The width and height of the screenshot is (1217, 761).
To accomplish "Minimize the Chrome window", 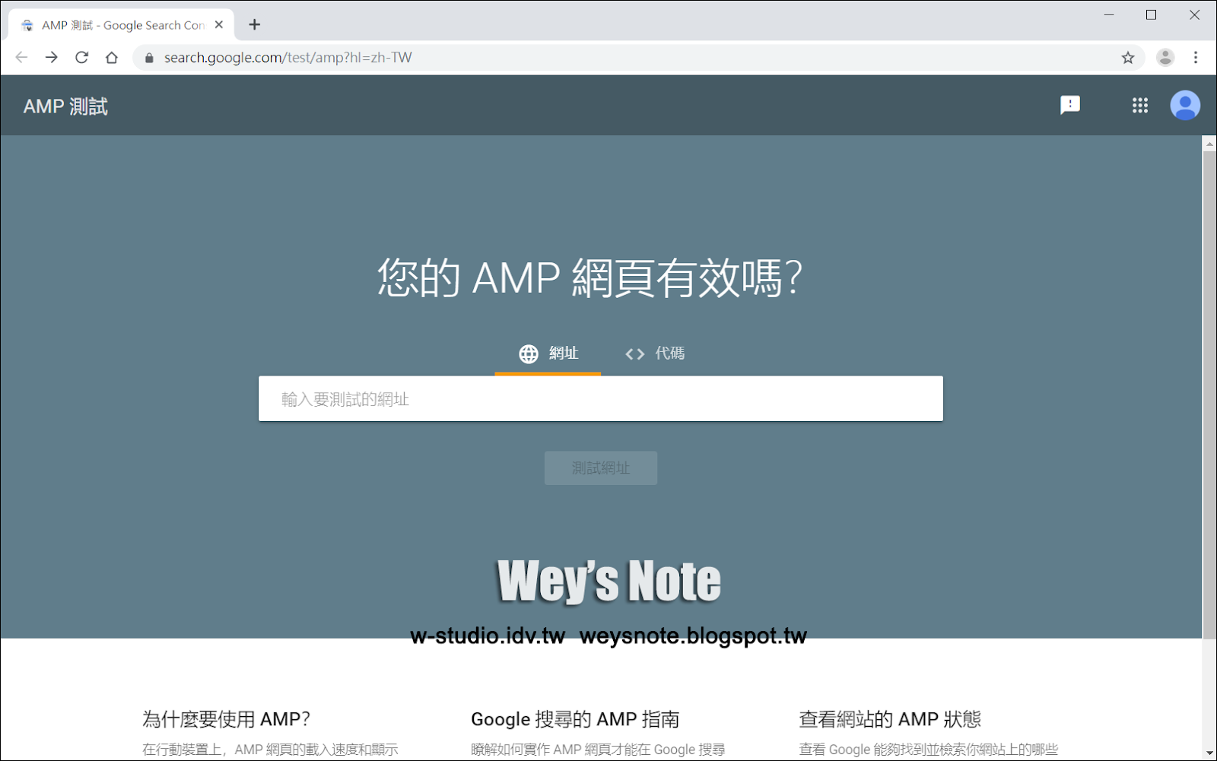I will (x=1109, y=15).
